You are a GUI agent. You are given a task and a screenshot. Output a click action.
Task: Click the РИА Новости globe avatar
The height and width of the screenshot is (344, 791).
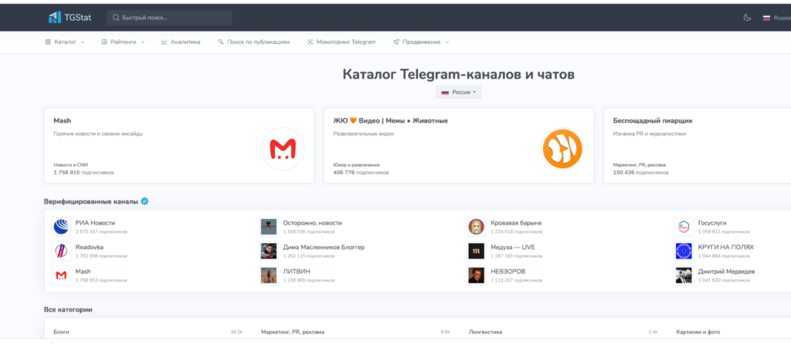coord(61,227)
